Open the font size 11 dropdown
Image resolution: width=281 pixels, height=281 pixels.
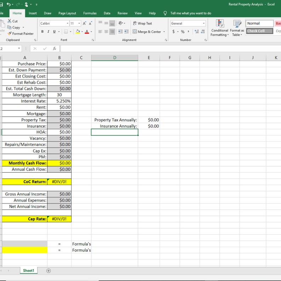point(79,23)
